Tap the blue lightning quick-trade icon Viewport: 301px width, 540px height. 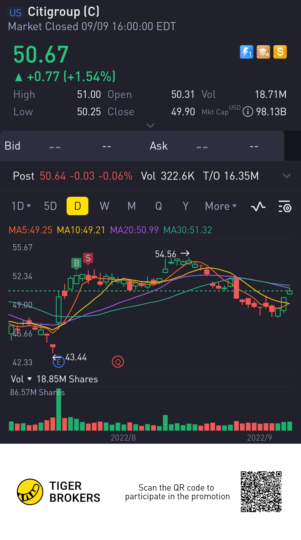(x=246, y=52)
